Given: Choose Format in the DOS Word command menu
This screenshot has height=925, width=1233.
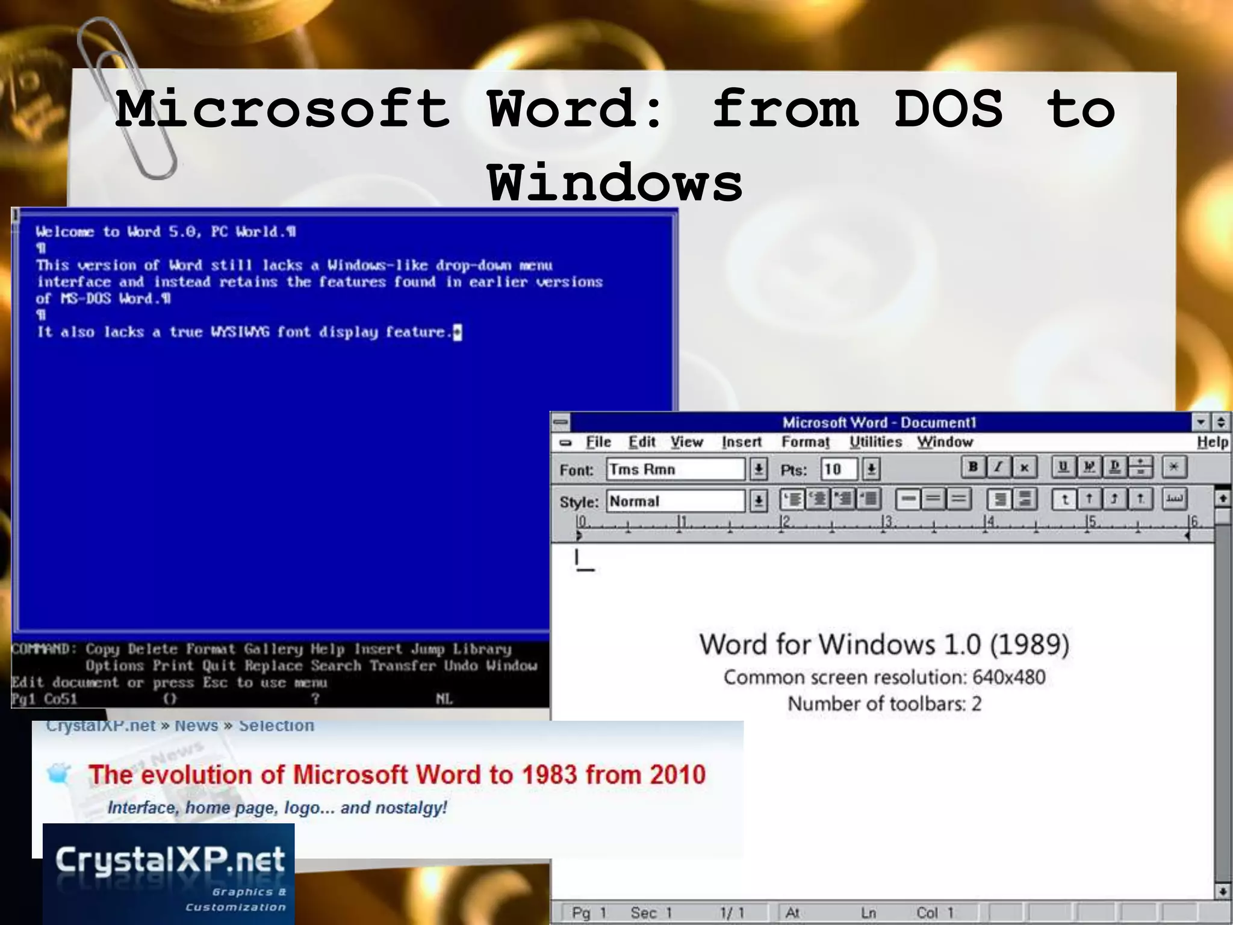Looking at the screenshot, I should (x=211, y=649).
